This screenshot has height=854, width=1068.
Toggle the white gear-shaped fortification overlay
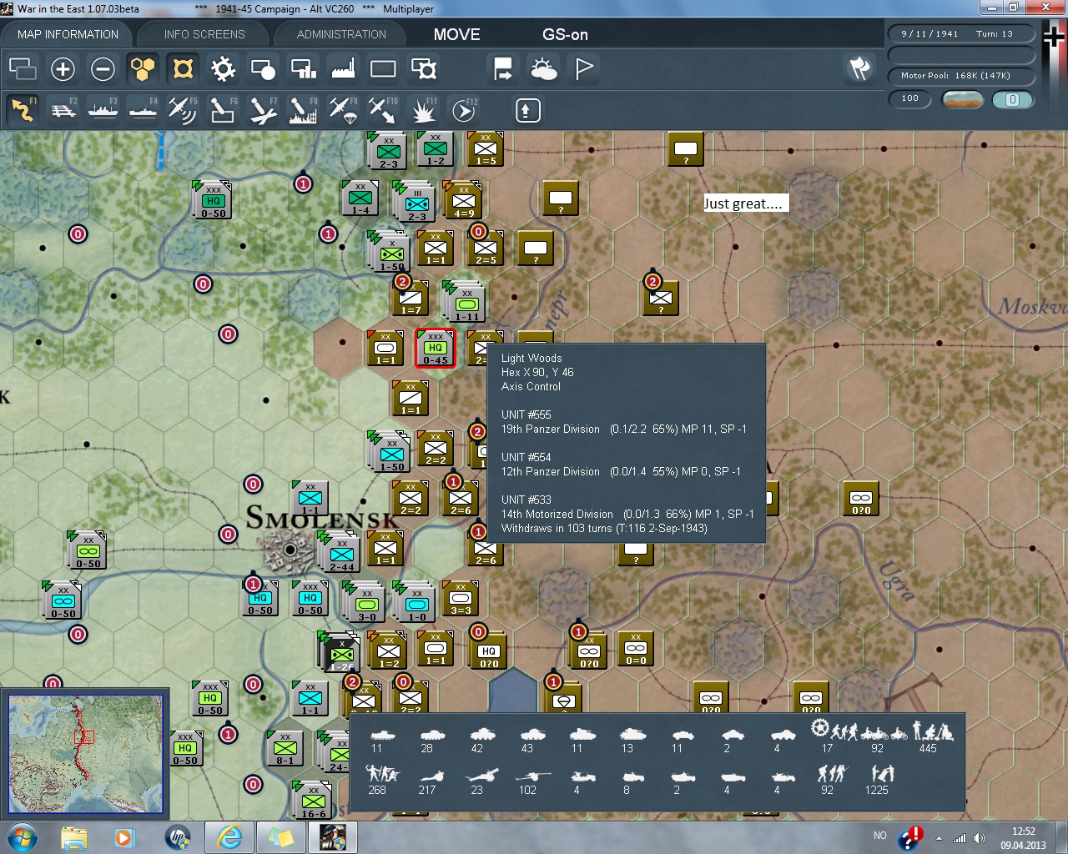223,68
